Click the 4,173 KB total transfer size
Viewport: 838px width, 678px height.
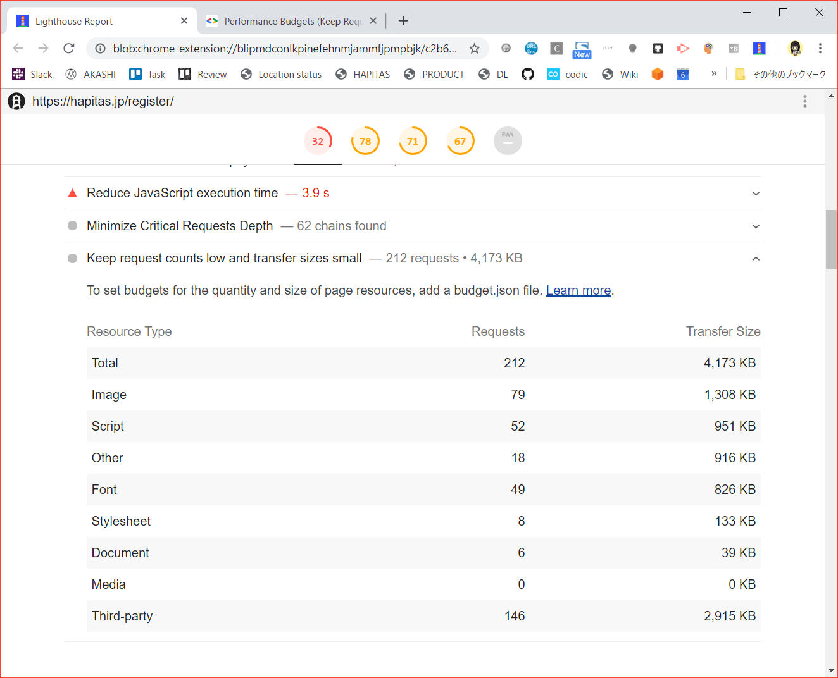click(730, 363)
